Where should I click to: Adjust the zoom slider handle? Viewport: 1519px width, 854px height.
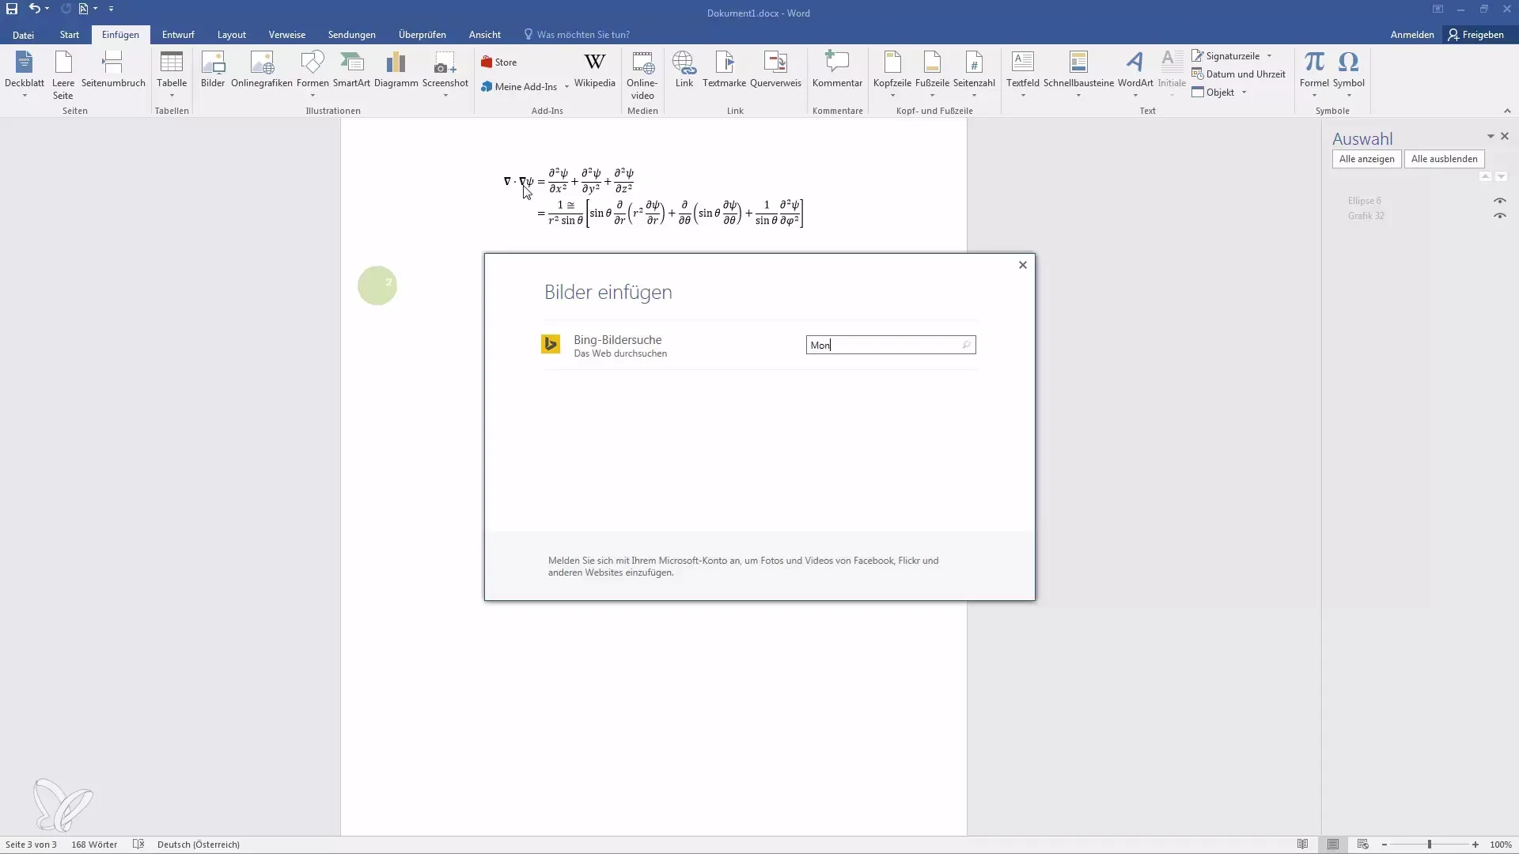coord(1430,845)
